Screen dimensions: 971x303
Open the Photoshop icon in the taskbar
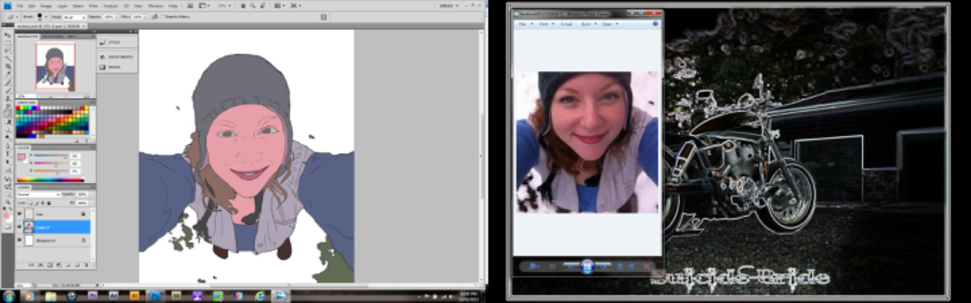155,296
